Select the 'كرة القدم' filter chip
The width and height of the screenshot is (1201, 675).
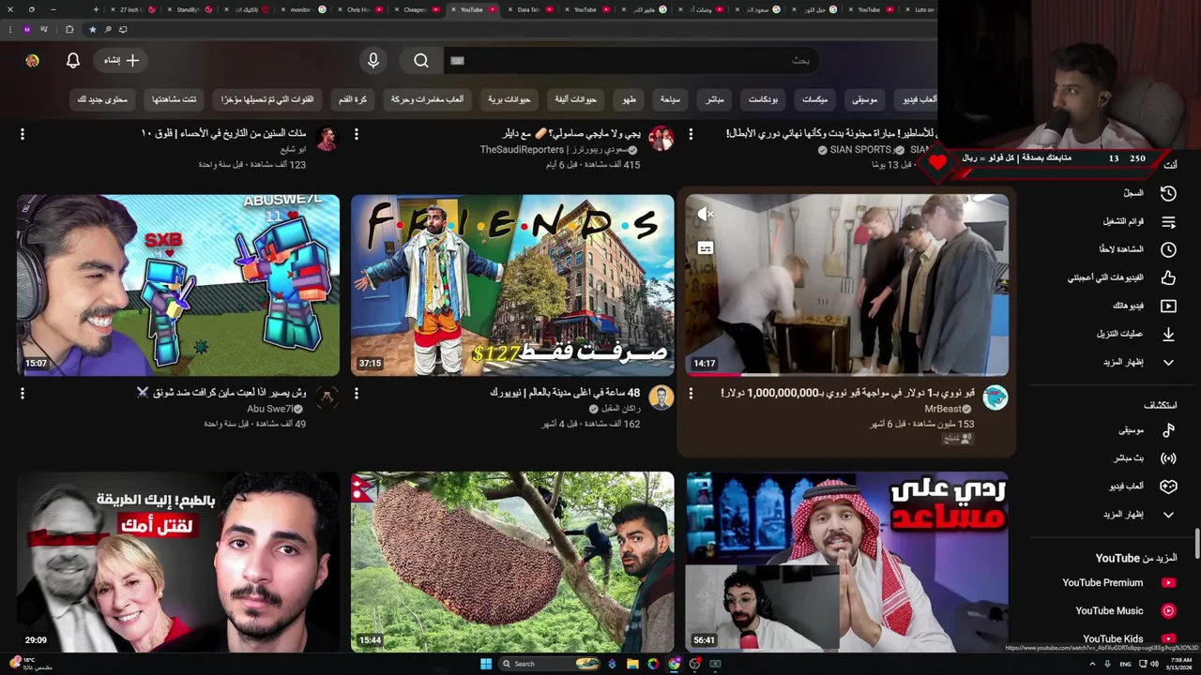353,98
